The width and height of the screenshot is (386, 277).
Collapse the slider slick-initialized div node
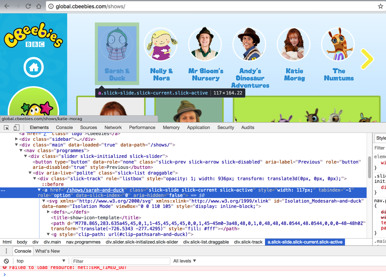25,156
